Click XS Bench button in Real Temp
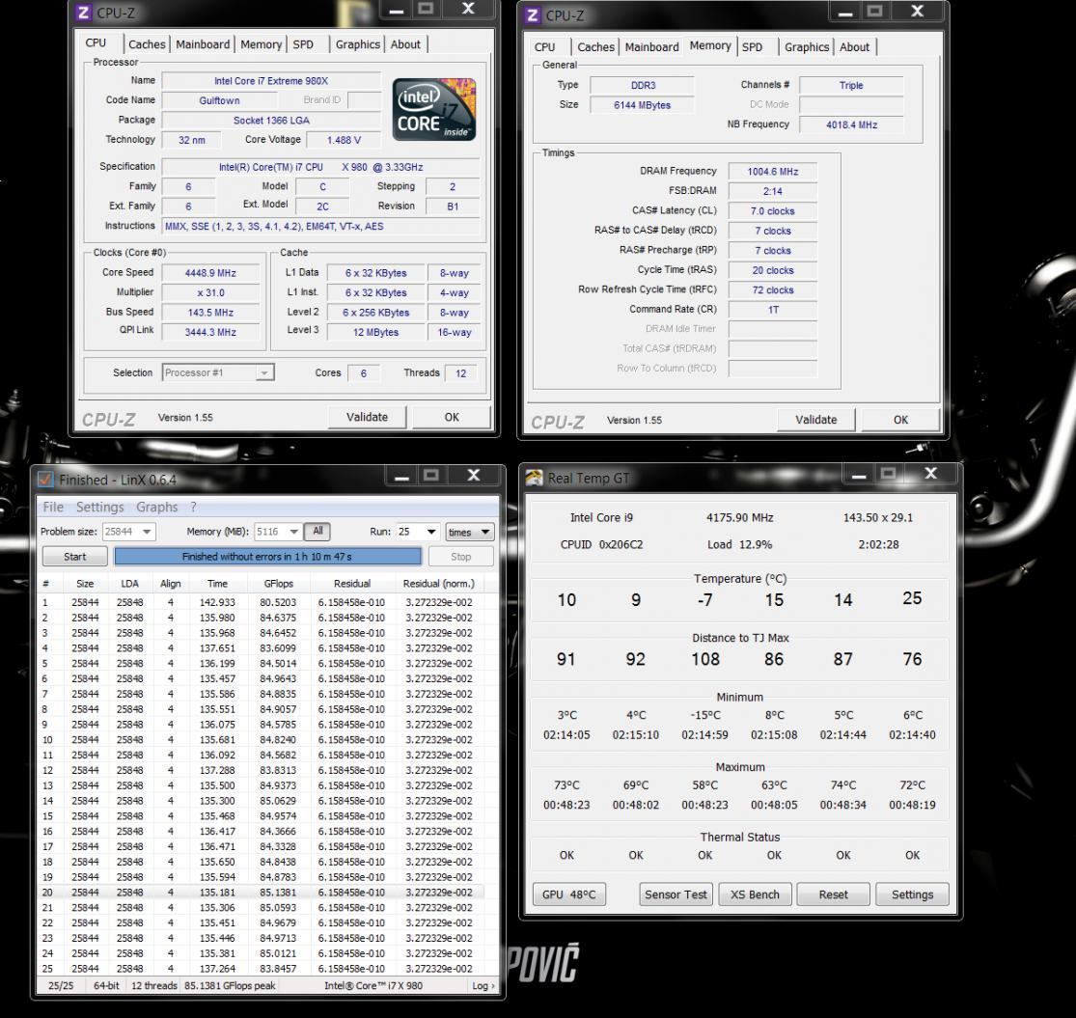Viewport: 1076px width, 1018px height. pyautogui.click(x=755, y=894)
